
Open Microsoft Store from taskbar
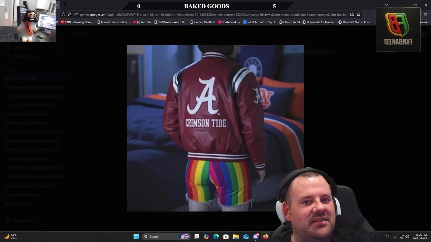pos(226,237)
